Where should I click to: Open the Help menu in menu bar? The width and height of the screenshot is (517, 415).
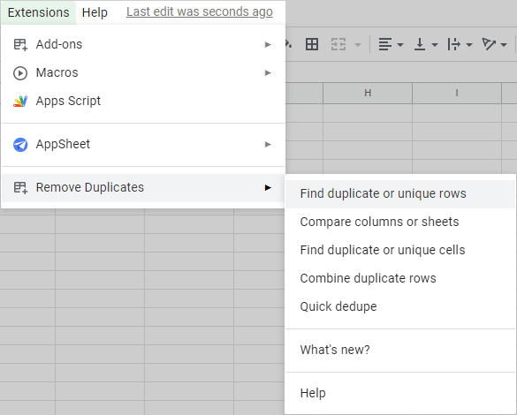(x=95, y=12)
